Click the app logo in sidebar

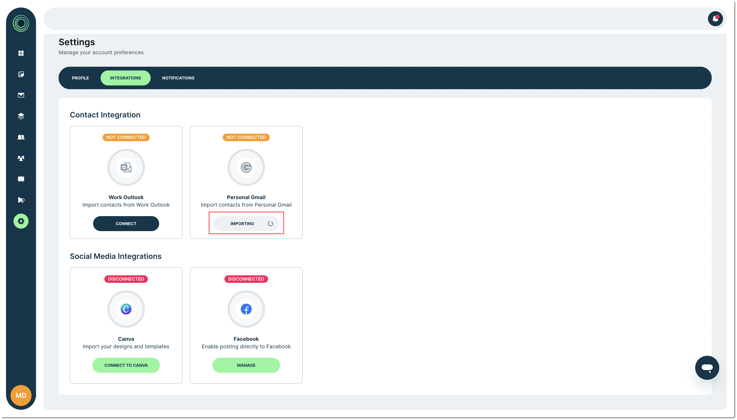(21, 23)
